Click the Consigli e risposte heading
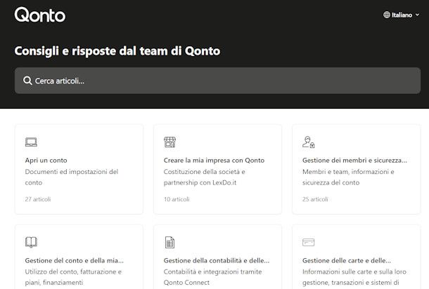429x289 pixels. click(117, 51)
